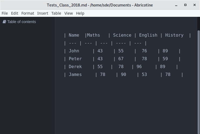The height and width of the screenshot is (134, 200).
Task: Click the four-dash separator in divider row
Action: (121, 43)
